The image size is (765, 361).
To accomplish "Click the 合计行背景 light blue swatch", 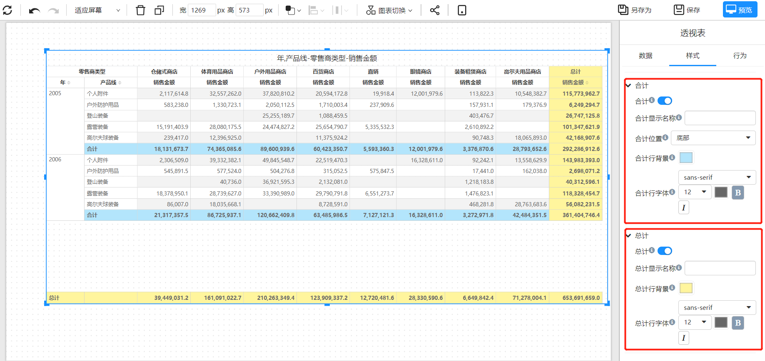I will coord(686,158).
